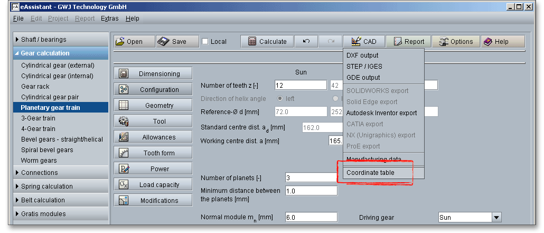Open the Dimensioning section
Image resolution: width=544 pixels, height=233 pixels.
click(153, 74)
